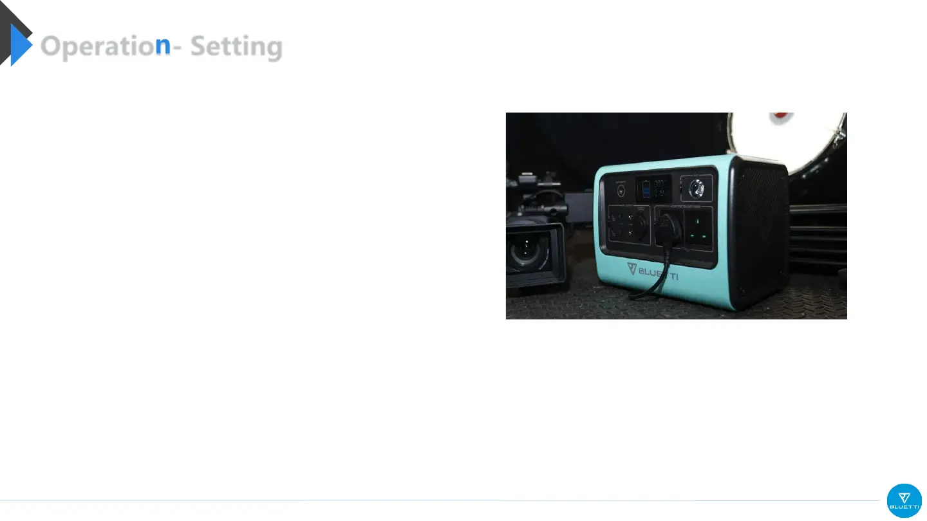
Task: Click the round BLUETTI logo badge in footer
Action: 904,500
